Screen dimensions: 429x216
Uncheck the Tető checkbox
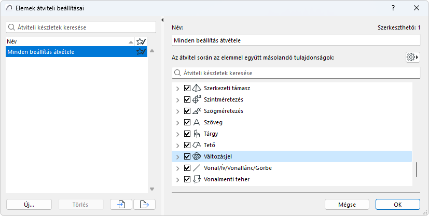[x=187, y=145]
